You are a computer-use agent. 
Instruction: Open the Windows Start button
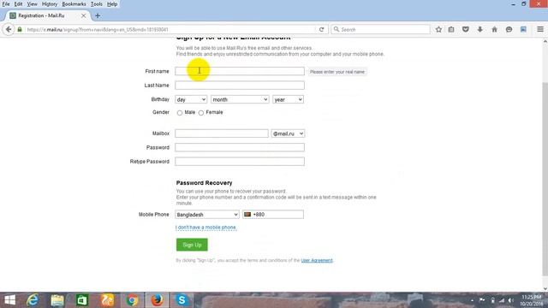click(x=9, y=300)
